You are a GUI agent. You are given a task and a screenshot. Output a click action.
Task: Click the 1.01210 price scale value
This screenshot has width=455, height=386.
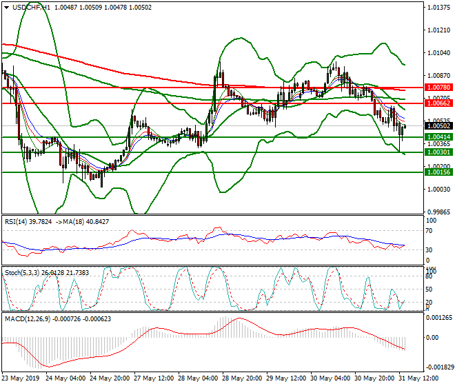click(439, 30)
